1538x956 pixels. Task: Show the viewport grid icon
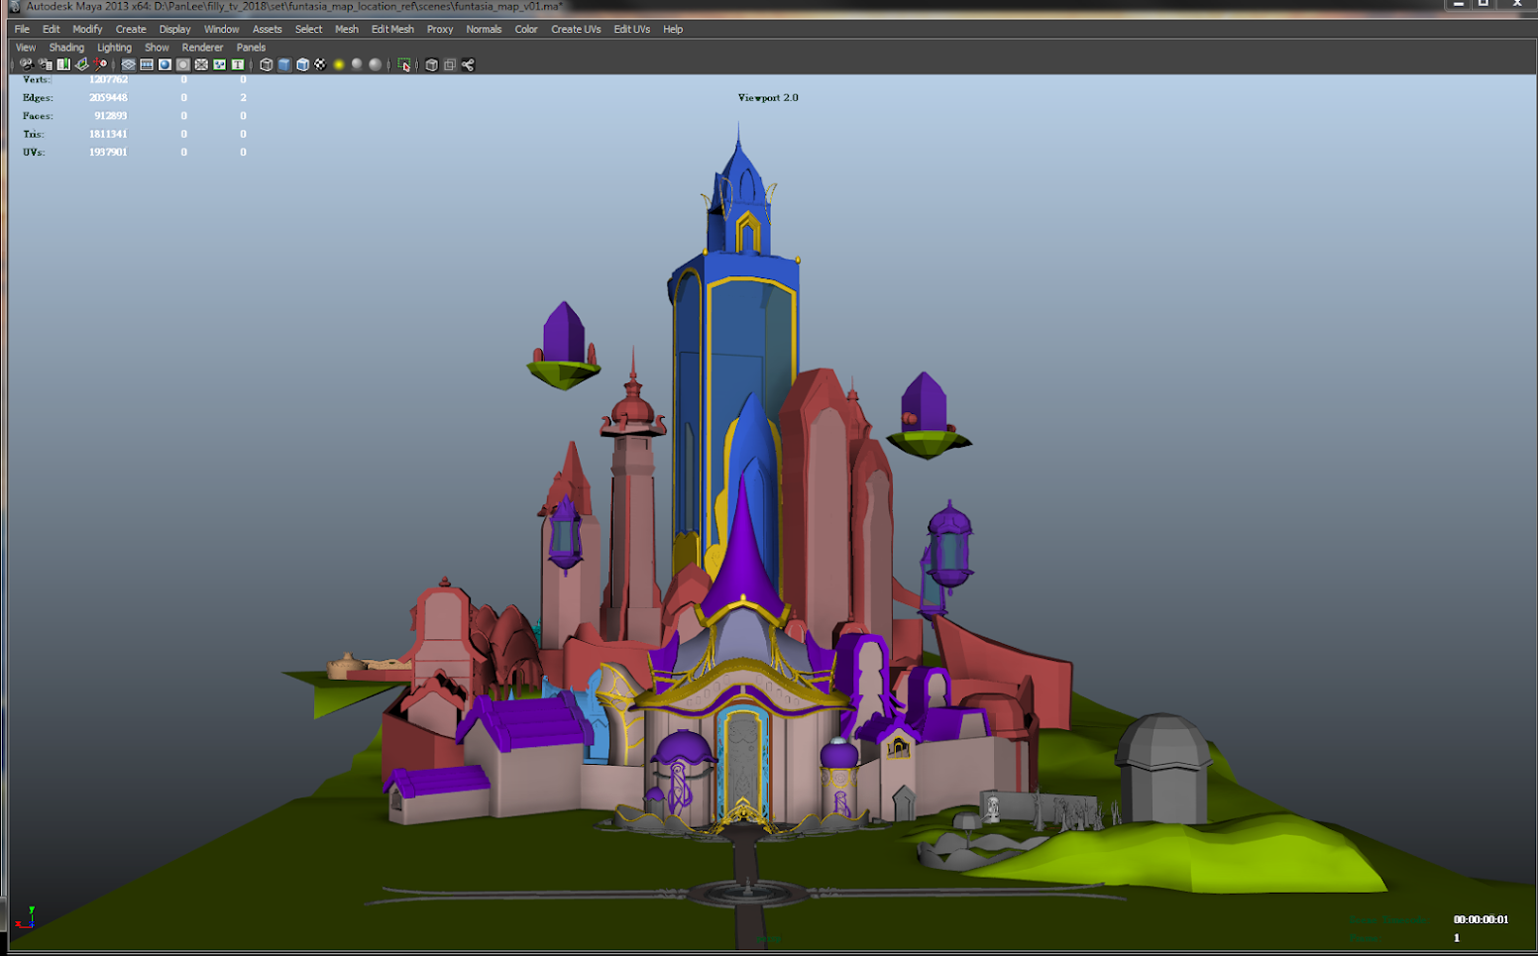(x=126, y=64)
